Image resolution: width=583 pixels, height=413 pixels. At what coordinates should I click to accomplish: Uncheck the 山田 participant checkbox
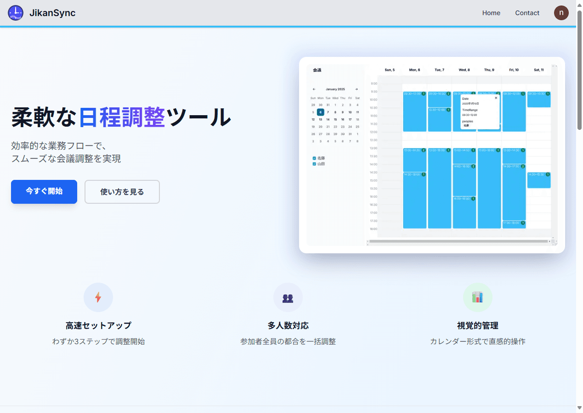point(314,164)
